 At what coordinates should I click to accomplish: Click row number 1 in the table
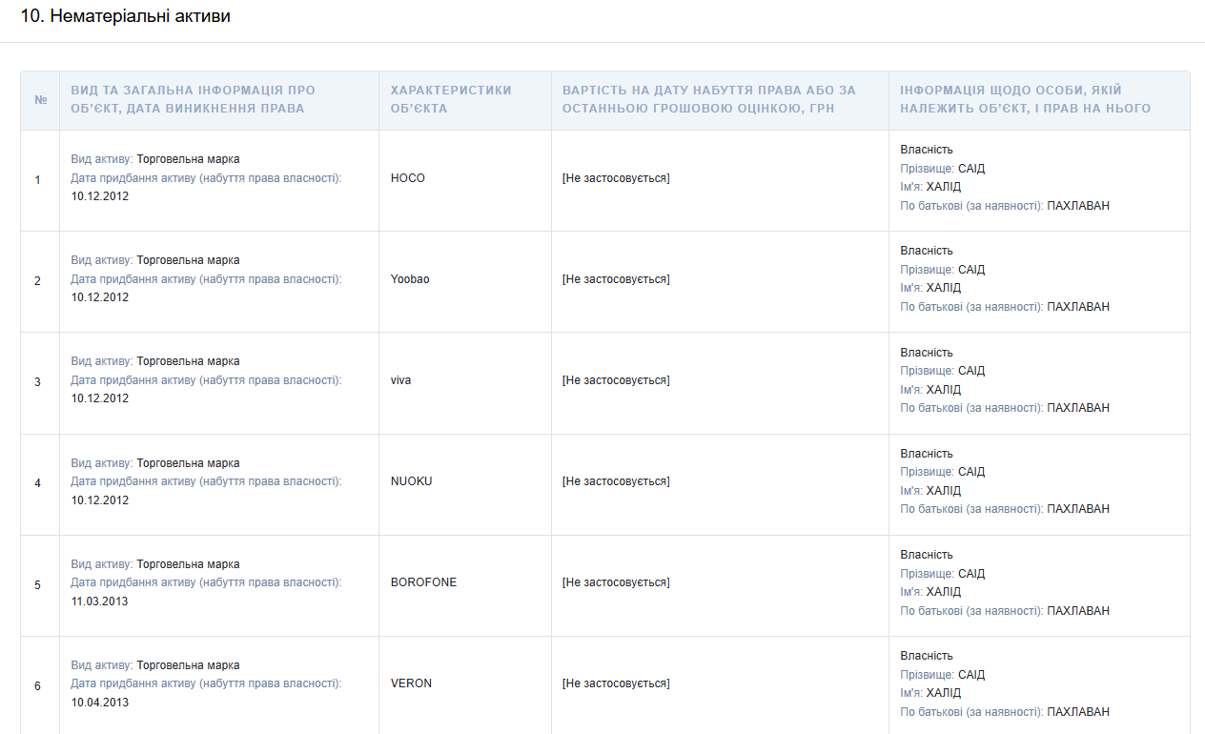(38, 180)
